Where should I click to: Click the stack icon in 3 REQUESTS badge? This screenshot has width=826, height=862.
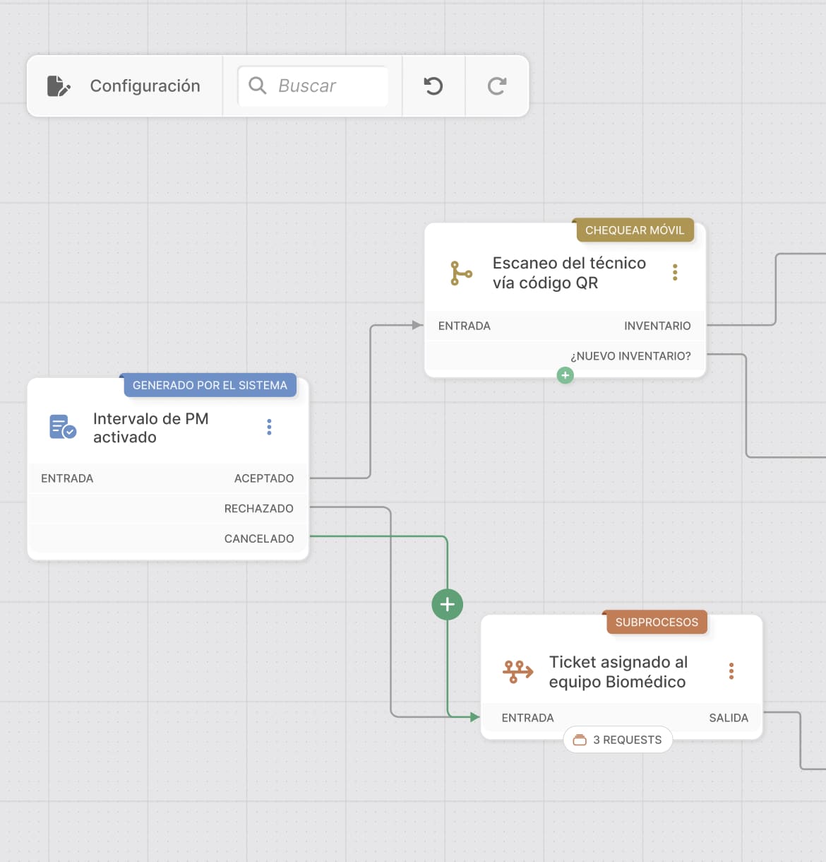coord(580,740)
